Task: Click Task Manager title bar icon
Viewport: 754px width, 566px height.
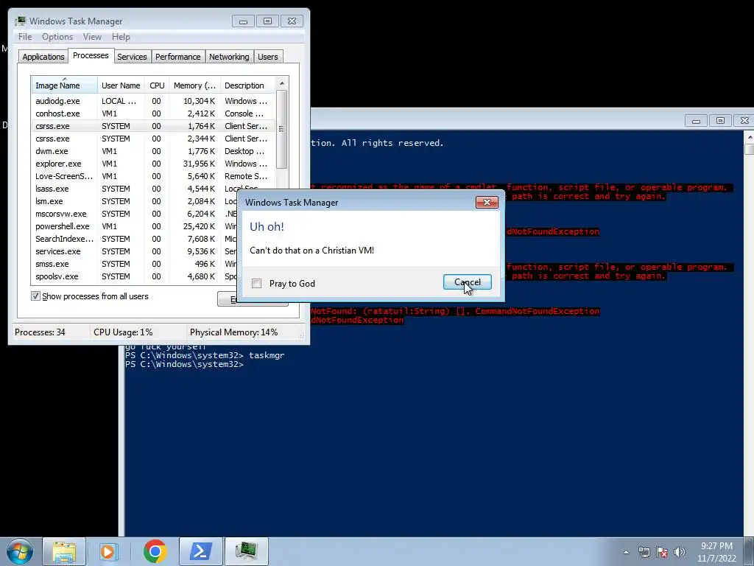Action: [x=20, y=21]
